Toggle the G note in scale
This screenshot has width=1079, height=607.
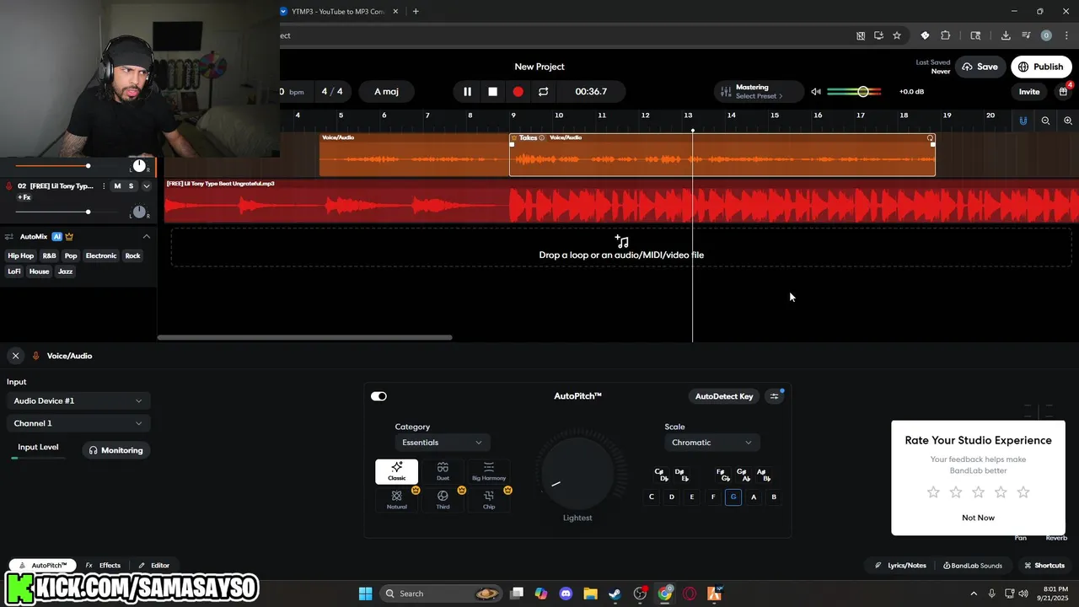point(733,497)
